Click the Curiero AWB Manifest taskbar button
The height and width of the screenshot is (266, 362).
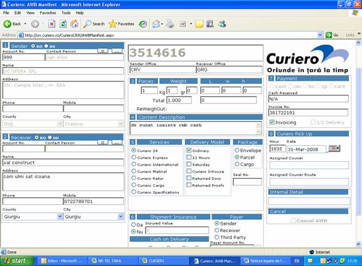[x=215, y=260]
